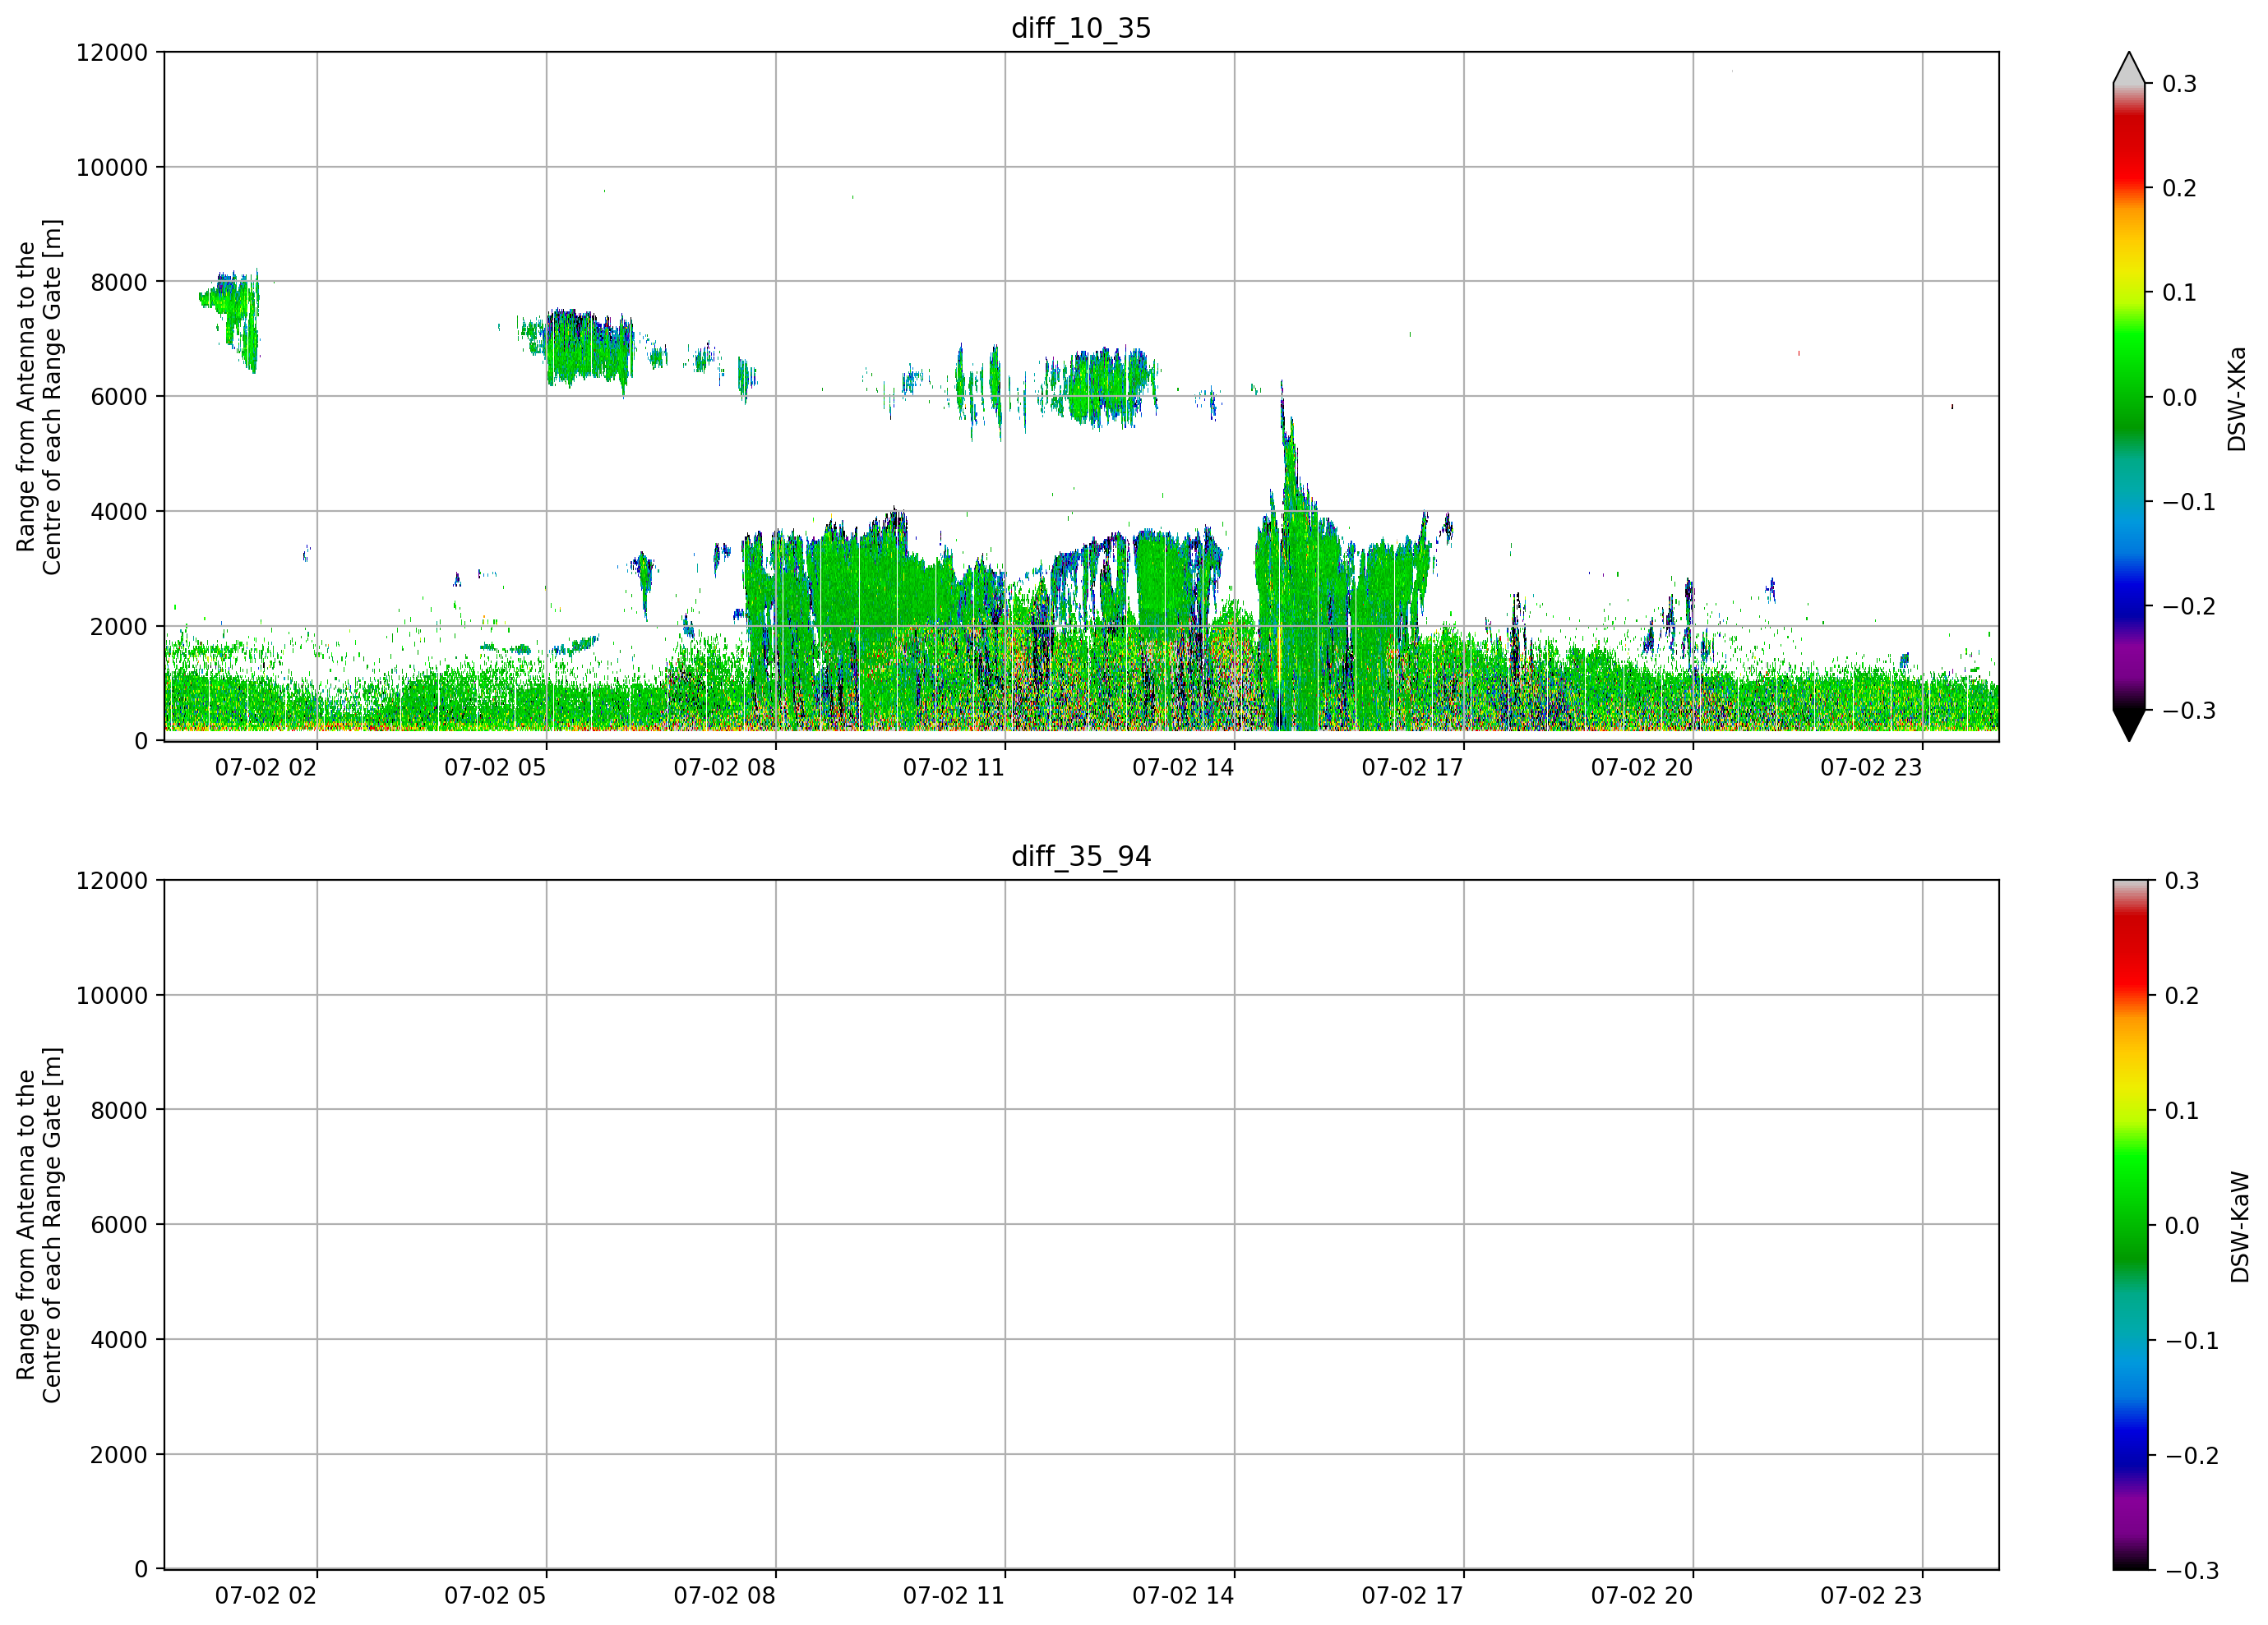Click the top plot's y-axis range title
This screenshot has height=1625, width=2268.
[x=39, y=397]
